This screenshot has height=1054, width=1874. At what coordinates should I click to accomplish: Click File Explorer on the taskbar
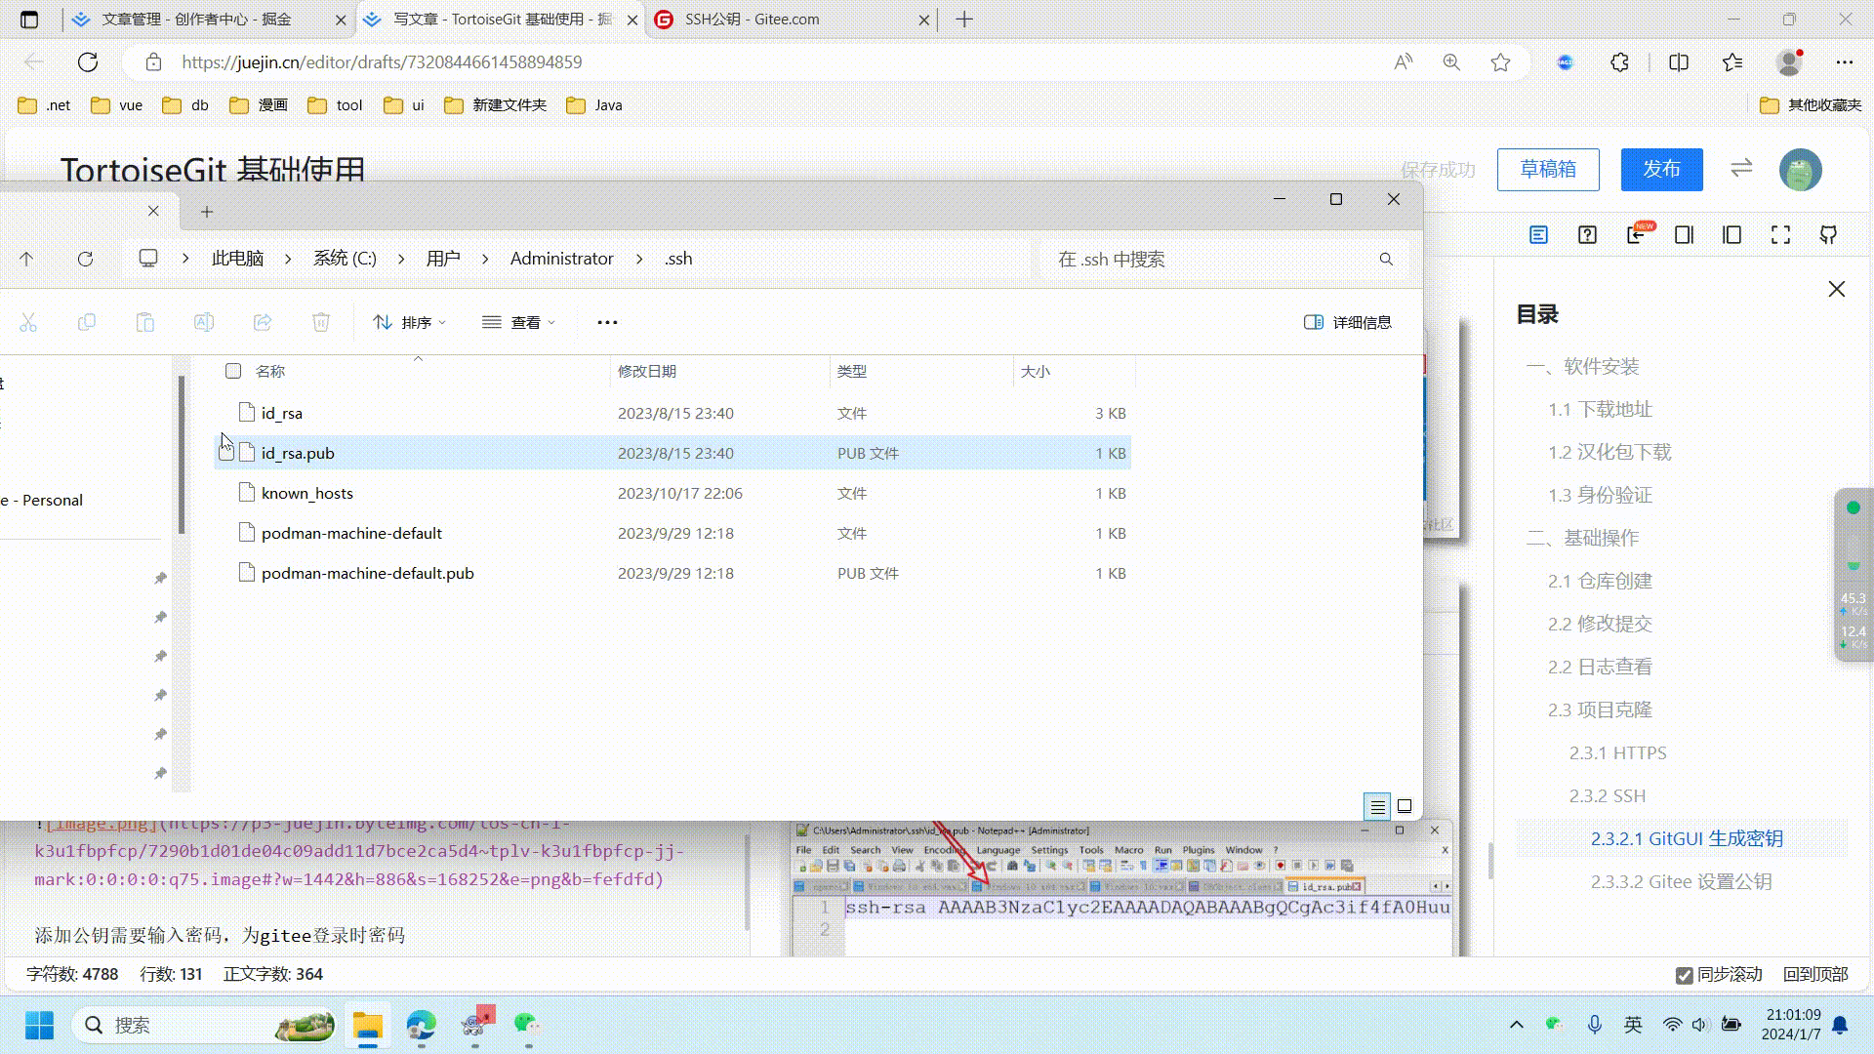368,1025
